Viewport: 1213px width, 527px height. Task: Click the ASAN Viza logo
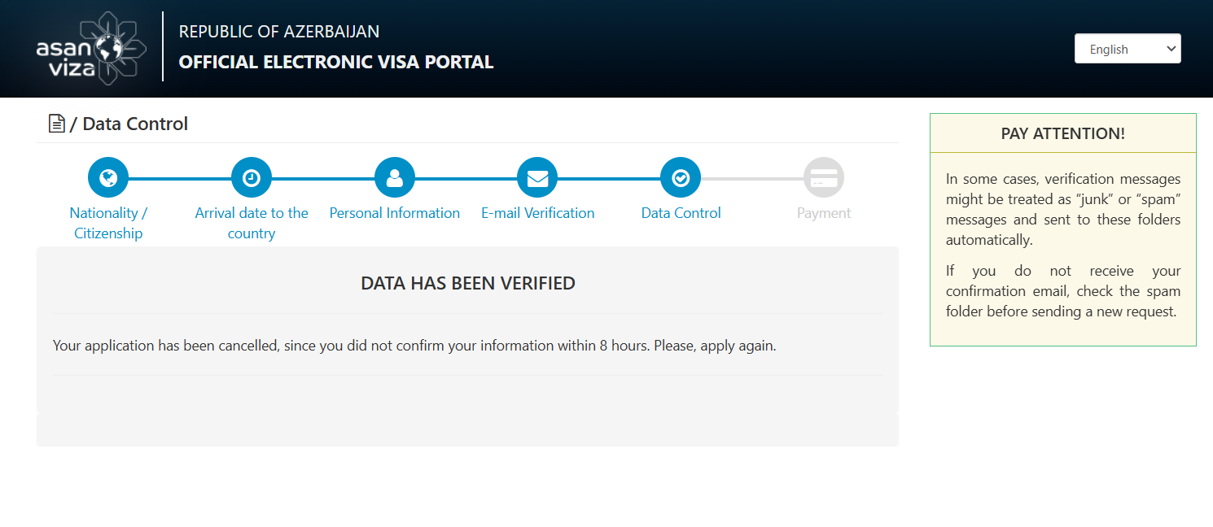[91, 48]
